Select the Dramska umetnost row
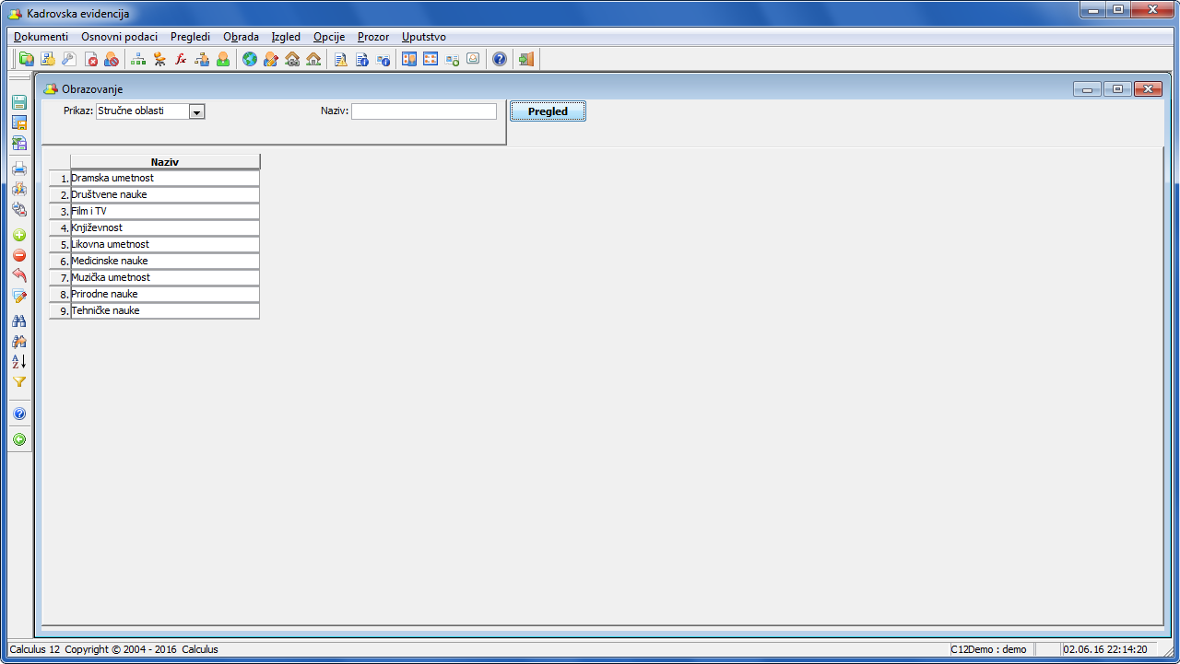This screenshot has width=1180, height=664. pyautogui.click(x=165, y=178)
